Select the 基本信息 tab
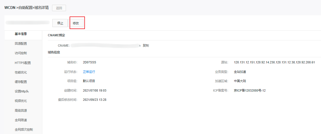 click(21, 34)
